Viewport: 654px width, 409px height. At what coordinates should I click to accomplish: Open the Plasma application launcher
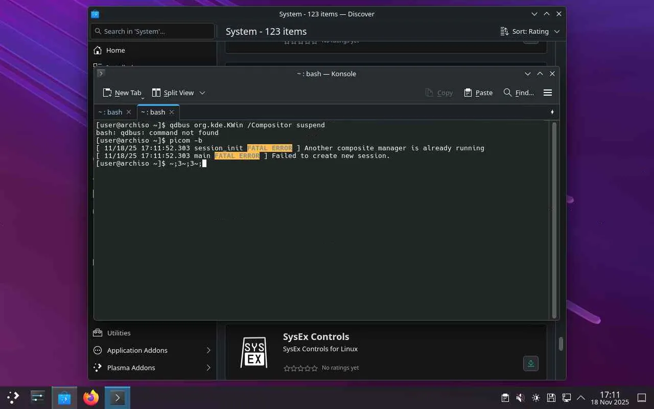pos(13,397)
